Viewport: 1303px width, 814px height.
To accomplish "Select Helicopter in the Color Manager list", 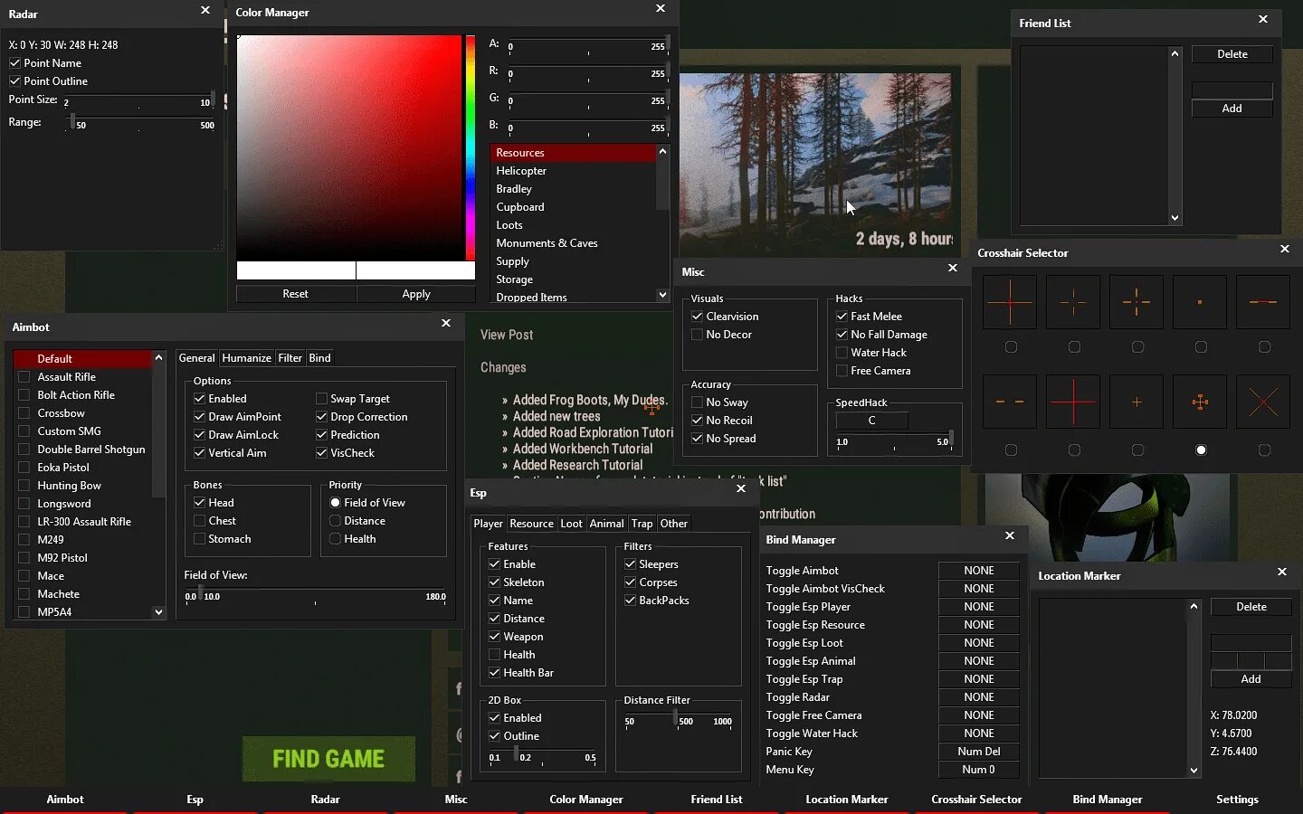I will 574,171.
